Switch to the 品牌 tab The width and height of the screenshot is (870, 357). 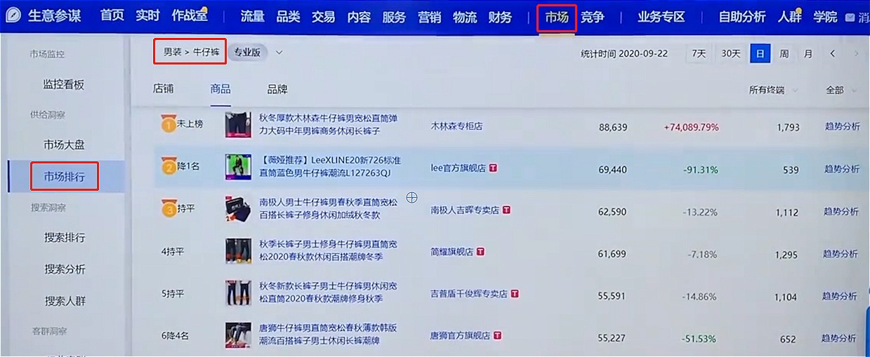tap(277, 89)
